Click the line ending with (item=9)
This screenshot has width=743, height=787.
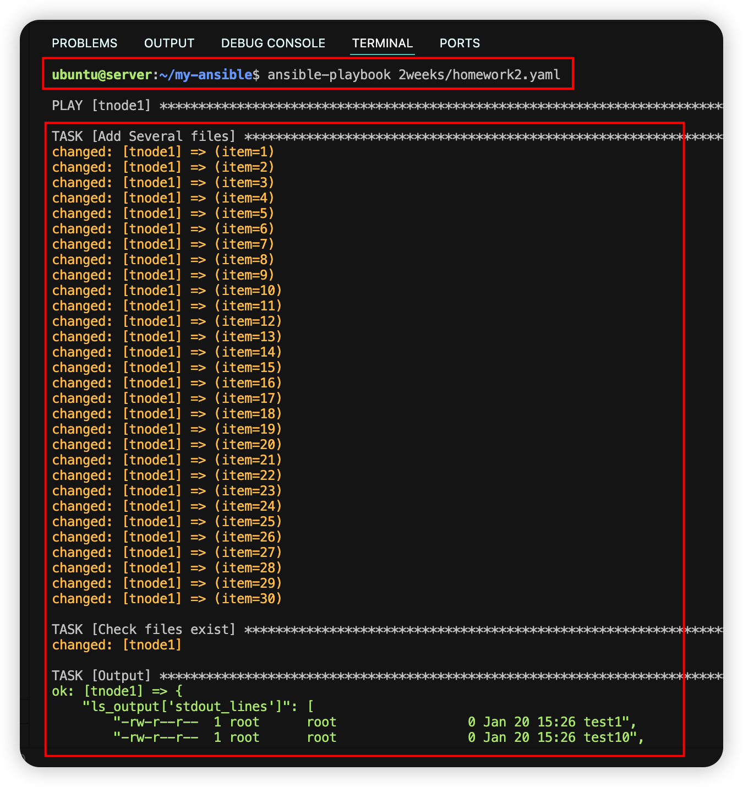coord(163,275)
